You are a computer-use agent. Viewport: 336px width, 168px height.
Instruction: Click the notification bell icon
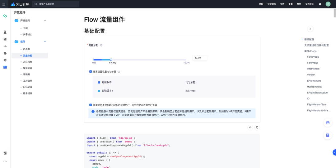tap(320, 4)
